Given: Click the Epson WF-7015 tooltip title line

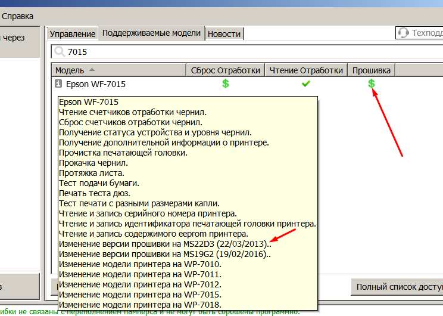Looking at the screenshot, I should coord(89,102).
